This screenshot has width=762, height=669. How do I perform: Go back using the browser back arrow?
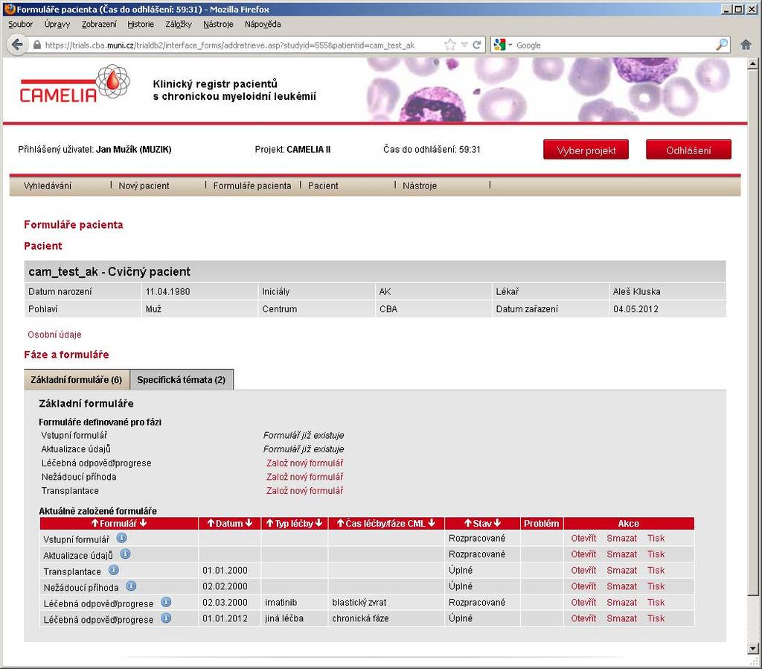[17, 45]
